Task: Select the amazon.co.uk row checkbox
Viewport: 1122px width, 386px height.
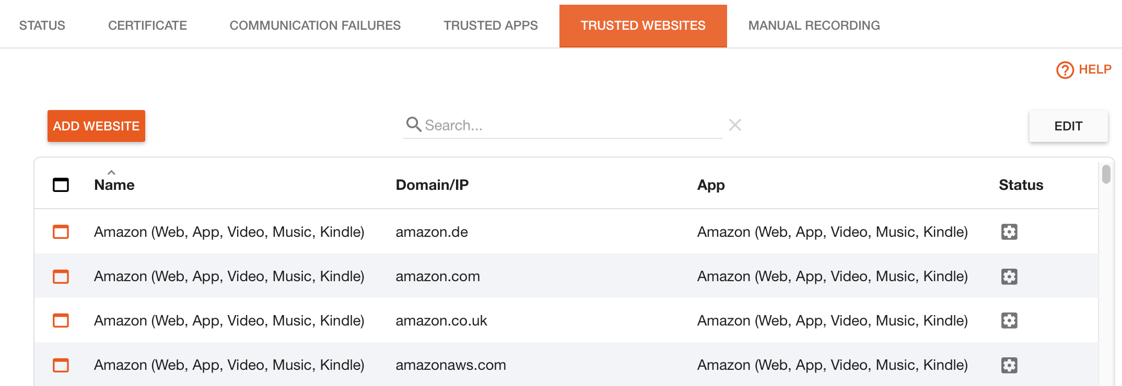Action: (61, 320)
